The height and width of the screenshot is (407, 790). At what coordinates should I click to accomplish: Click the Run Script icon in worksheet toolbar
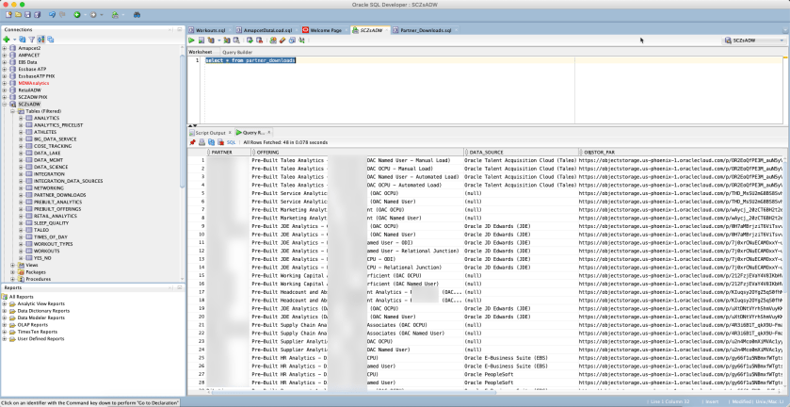coord(202,41)
